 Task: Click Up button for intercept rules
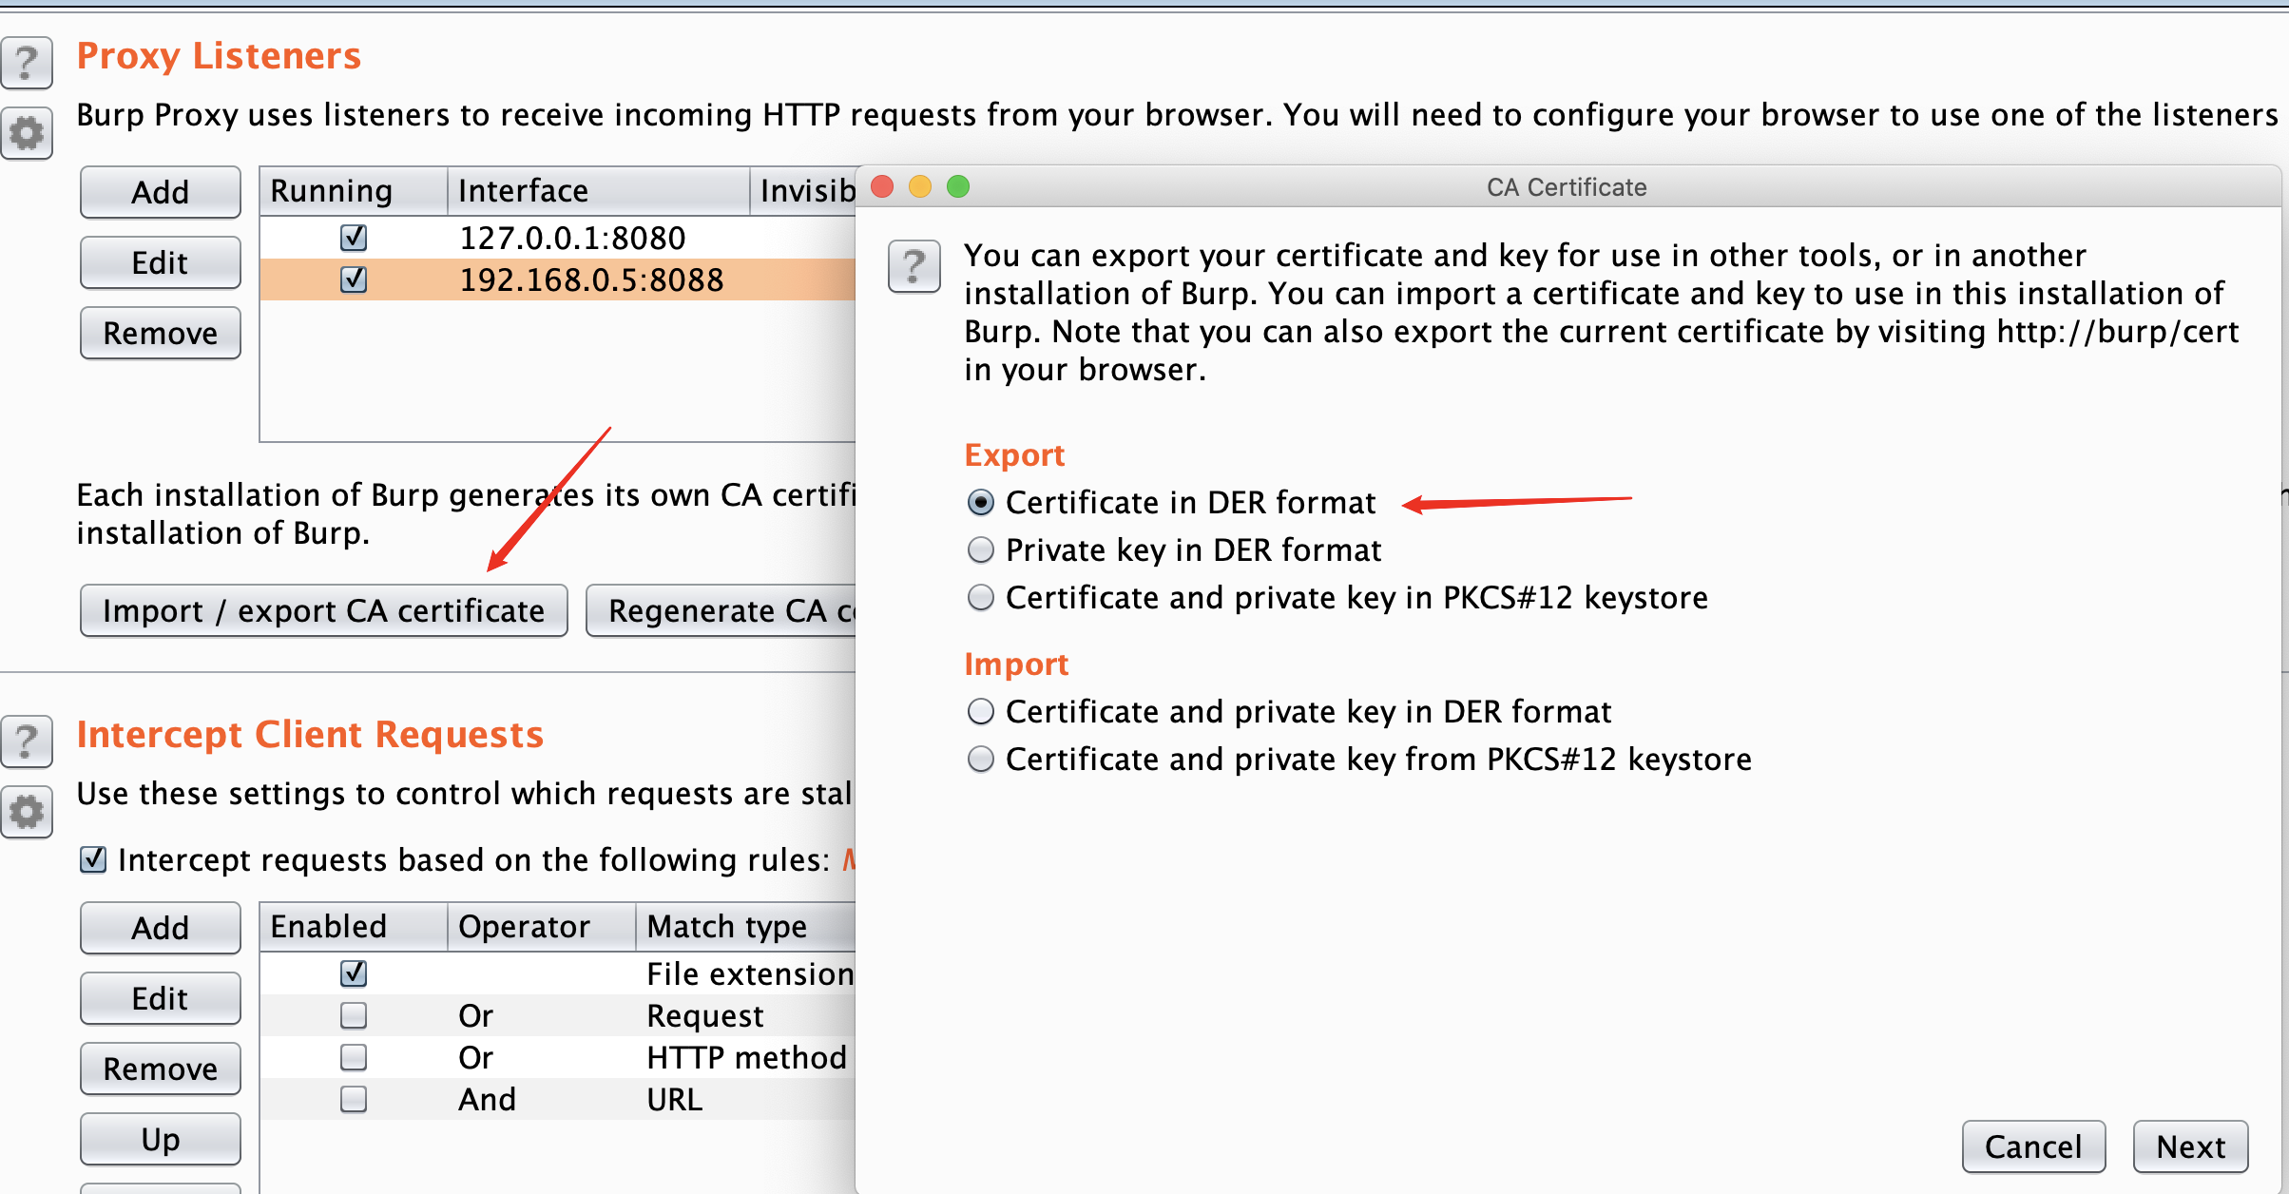pos(160,1139)
